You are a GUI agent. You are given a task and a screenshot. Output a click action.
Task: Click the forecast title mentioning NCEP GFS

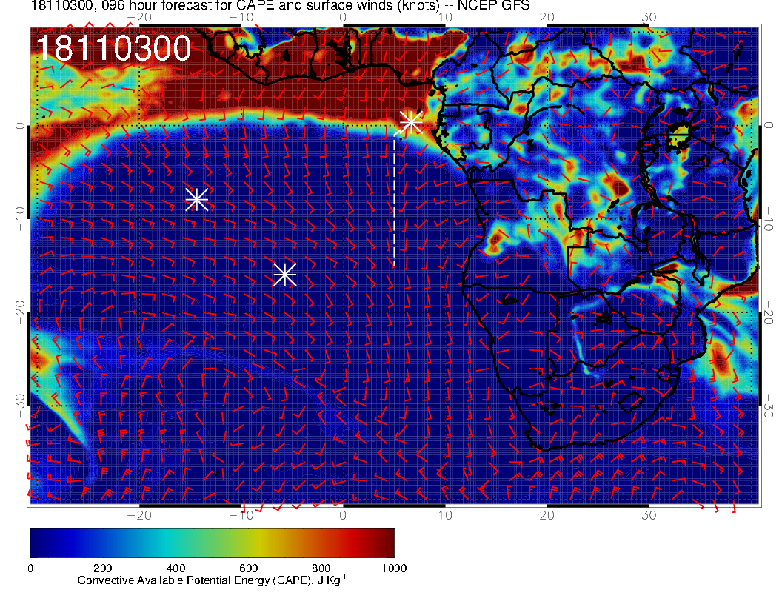point(280,5)
